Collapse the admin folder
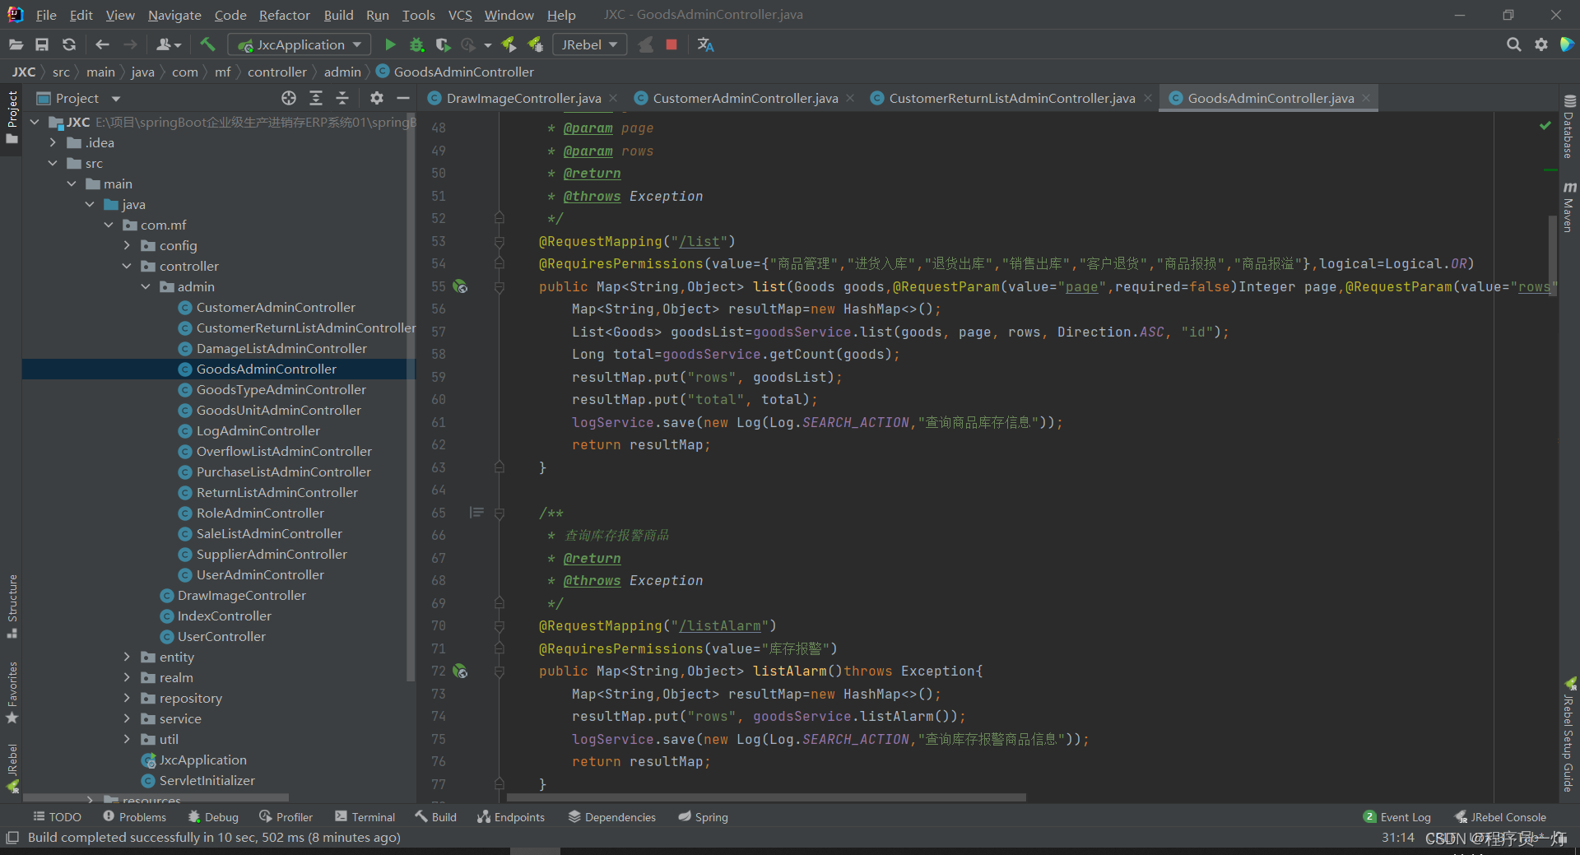1580x855 pixels. (146, 286)
